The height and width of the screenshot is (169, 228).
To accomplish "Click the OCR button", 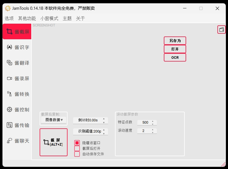I will (175, 57).
